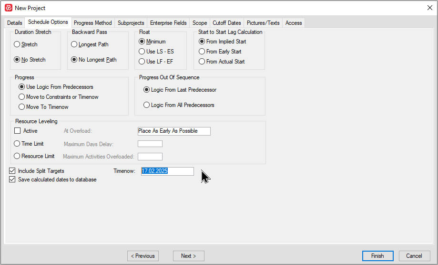Switch to Schedule Options tab
The height and width of the screenshot is (265, 438).
tap(48, 22)
